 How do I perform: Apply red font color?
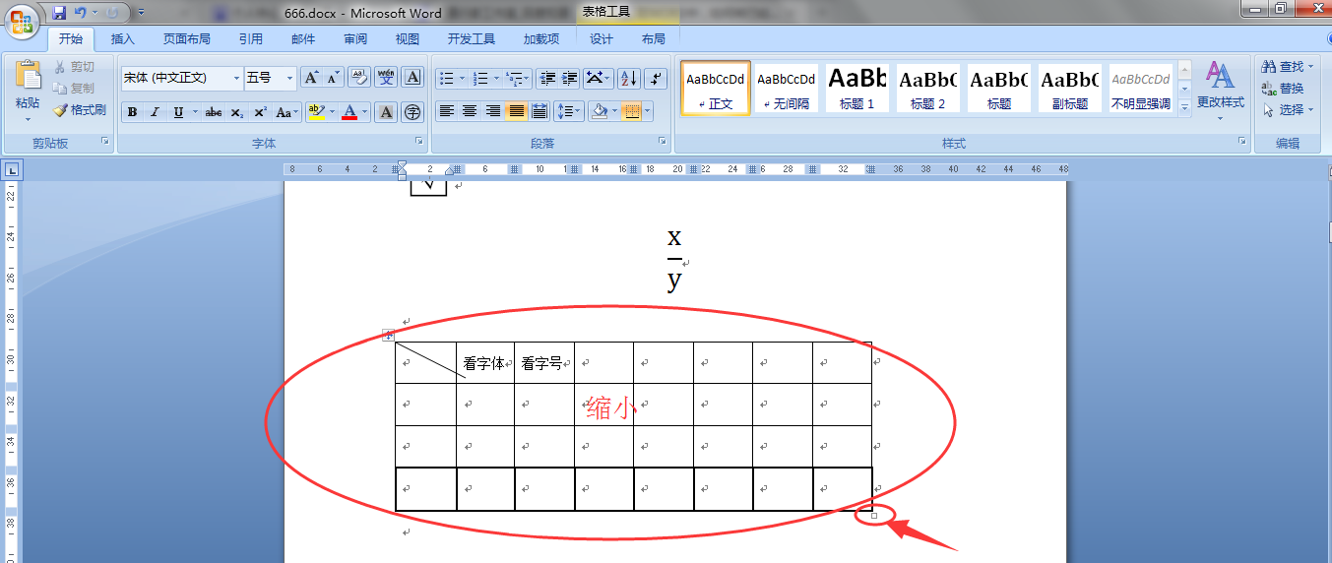click(349, 112)
